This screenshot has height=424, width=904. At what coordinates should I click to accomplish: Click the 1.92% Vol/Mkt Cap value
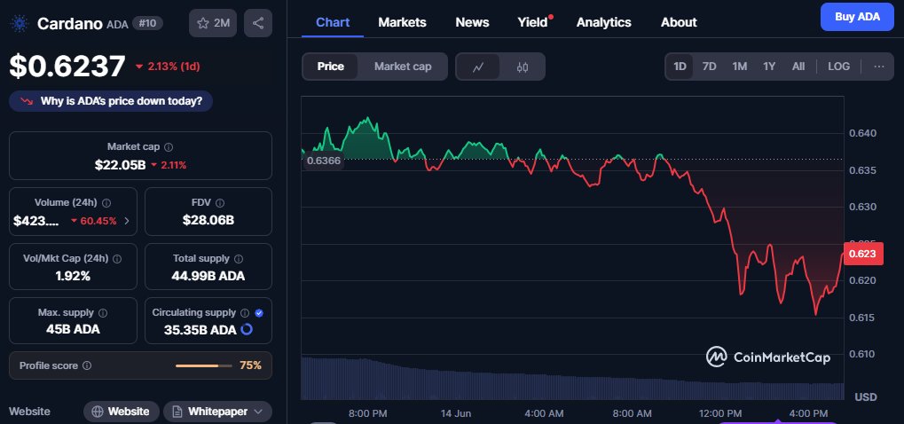[73, 276]
